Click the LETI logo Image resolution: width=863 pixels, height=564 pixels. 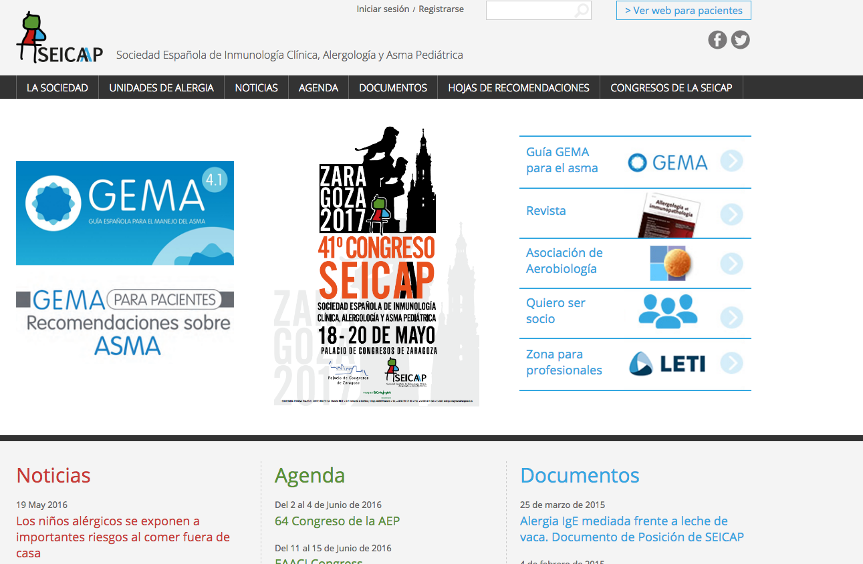[667, 364]
